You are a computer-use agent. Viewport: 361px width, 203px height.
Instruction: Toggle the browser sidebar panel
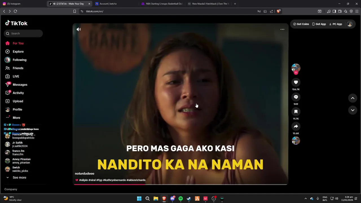(x=334, y=11)
